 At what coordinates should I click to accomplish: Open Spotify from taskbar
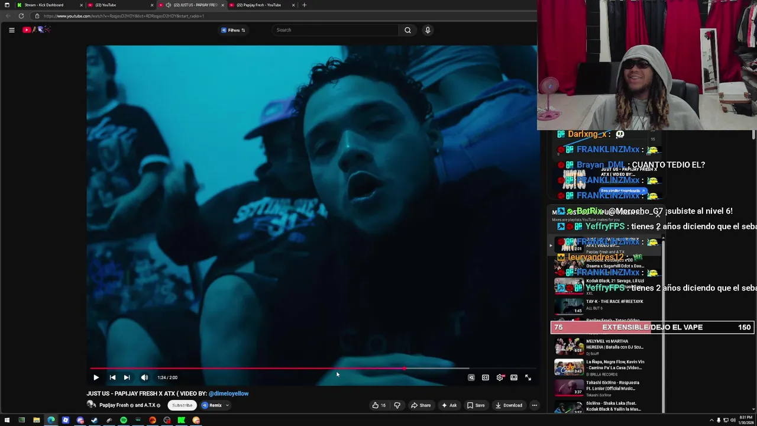pyautogui.click(x=124, y=421)
